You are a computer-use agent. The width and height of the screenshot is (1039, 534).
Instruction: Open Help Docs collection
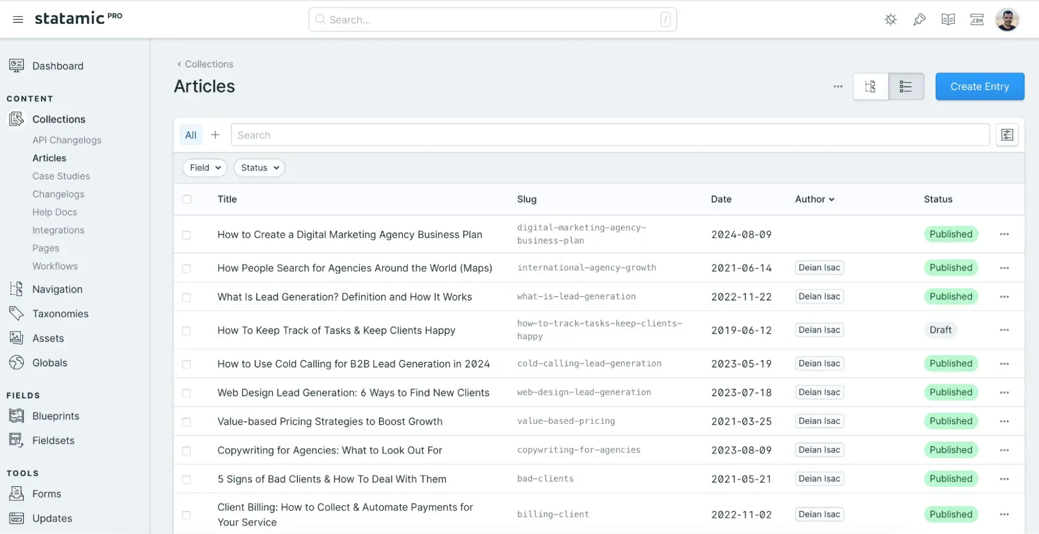(x=55, y=212)
